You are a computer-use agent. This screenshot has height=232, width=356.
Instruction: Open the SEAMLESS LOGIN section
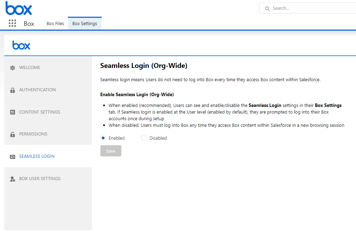point(48,156)
